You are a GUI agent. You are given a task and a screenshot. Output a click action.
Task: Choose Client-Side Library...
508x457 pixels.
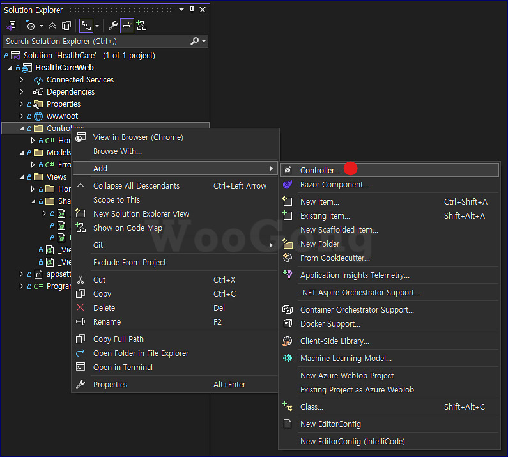389,341
